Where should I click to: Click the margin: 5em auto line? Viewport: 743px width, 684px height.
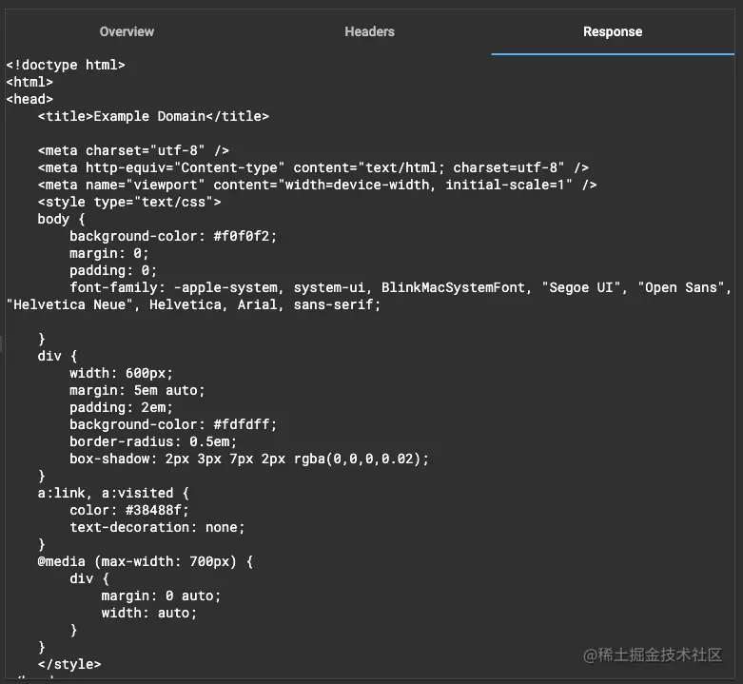click(137, 390)
